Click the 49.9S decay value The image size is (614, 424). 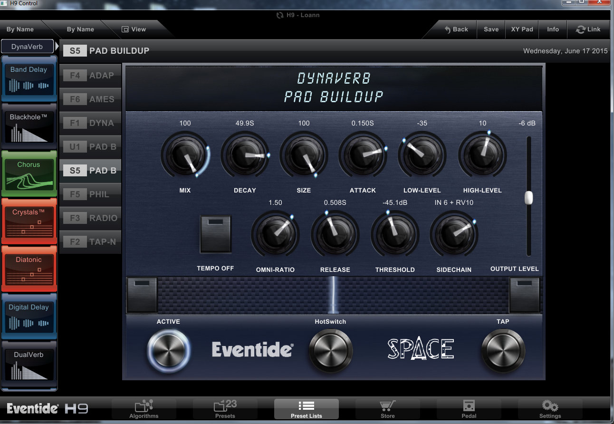coord(245,123)
